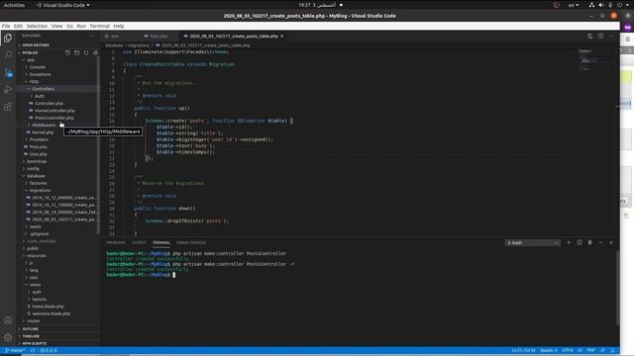Open the Search view in activity bar
This screenshot has height=356, width=634.
pos(8,55)
